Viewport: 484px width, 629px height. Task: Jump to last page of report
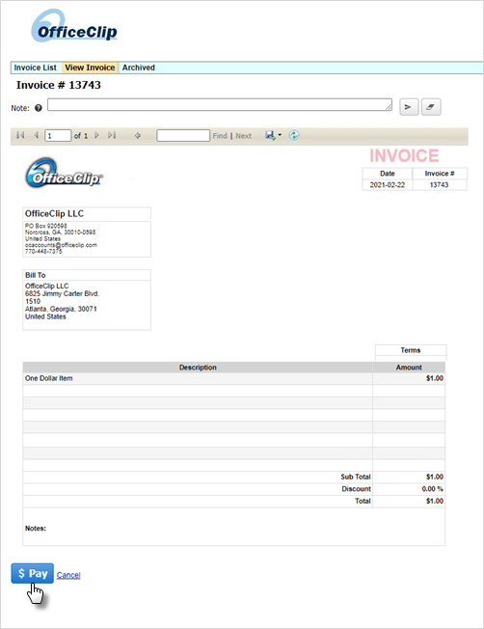tap(112, 135)
